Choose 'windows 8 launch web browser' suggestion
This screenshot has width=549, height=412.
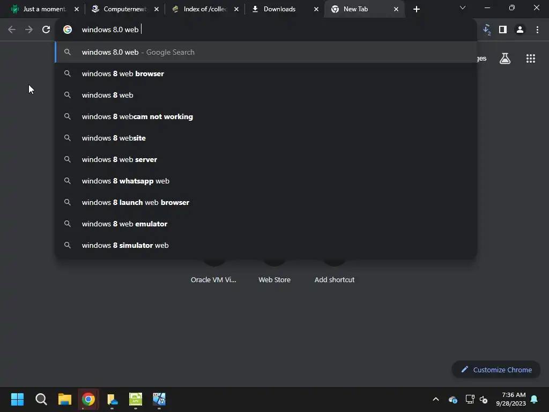(x=266, y=202)
